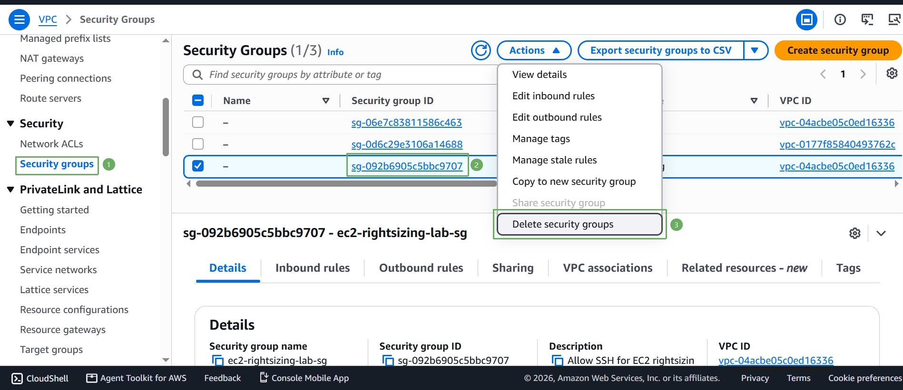Viewport: 903px width, 390px height.
Task: Choose Delete security groups
Action: point(579,224)
